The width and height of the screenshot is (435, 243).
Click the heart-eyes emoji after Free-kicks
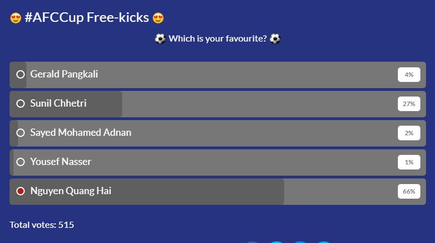click(x=158, y=18)
